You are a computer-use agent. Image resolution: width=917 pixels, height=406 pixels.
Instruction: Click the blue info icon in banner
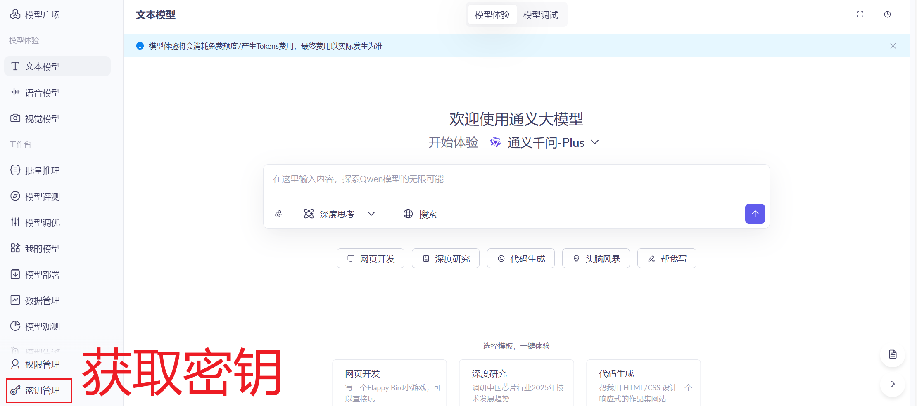[x=140, y=46]
